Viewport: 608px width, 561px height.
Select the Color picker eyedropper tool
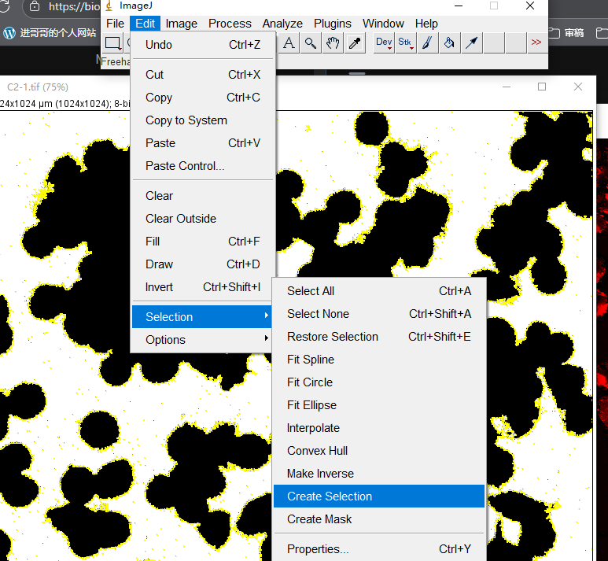[x=356, y=42]
